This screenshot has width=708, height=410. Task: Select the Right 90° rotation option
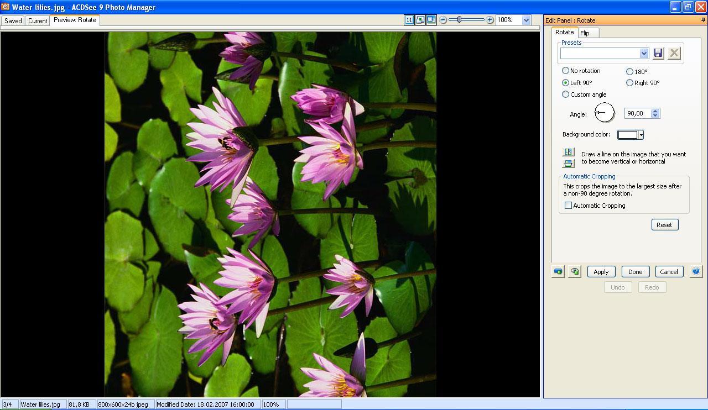coord(630,83)
